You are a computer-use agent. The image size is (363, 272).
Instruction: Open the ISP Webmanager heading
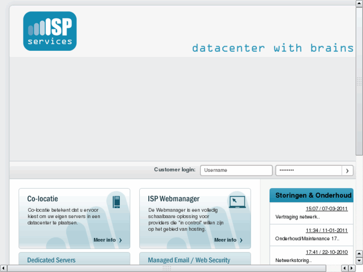174,199
